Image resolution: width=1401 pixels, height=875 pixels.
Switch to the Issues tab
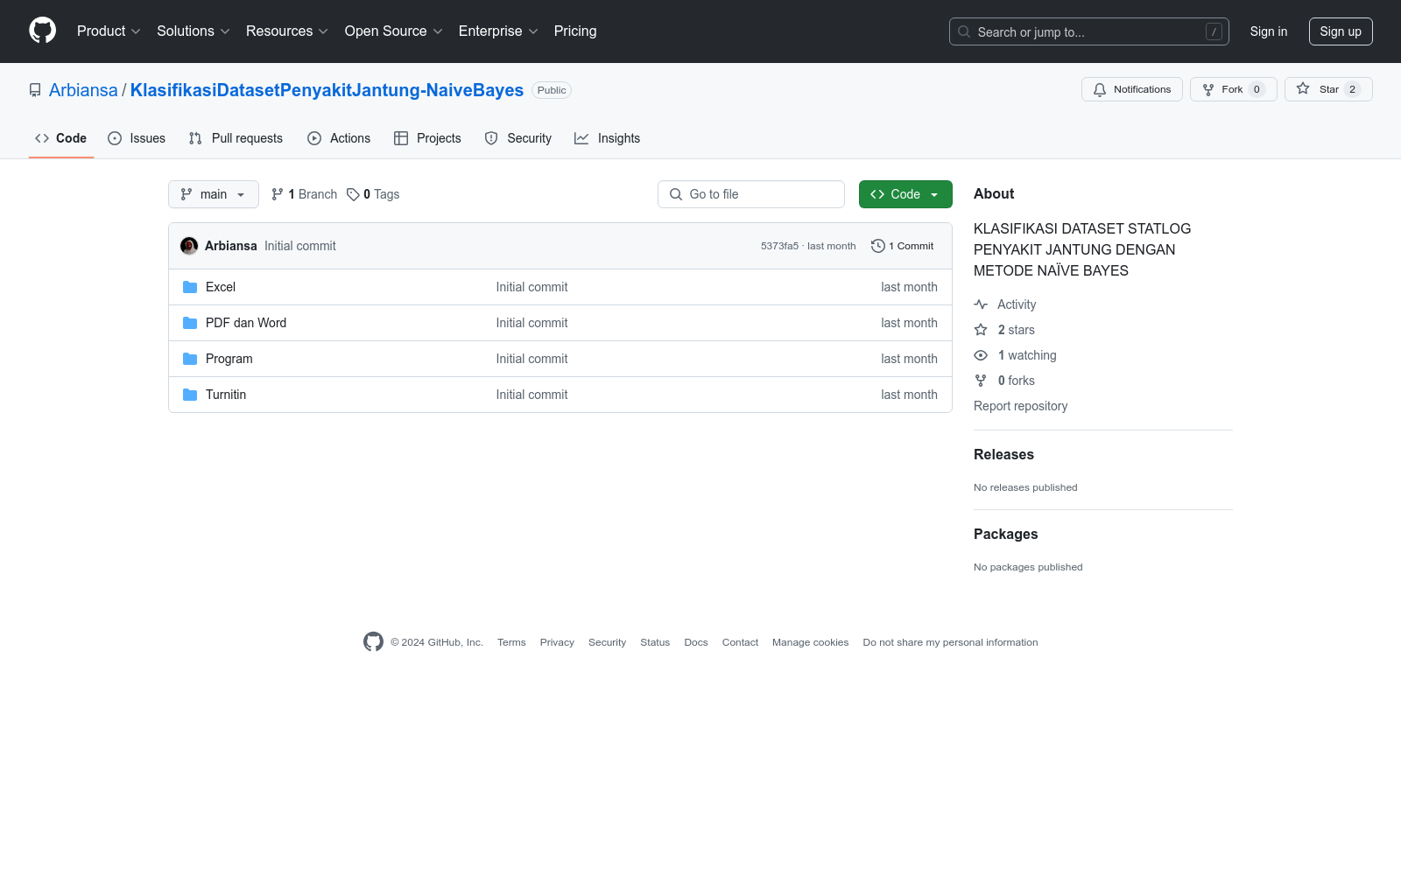pyautogui.click(x=137, y=138)
